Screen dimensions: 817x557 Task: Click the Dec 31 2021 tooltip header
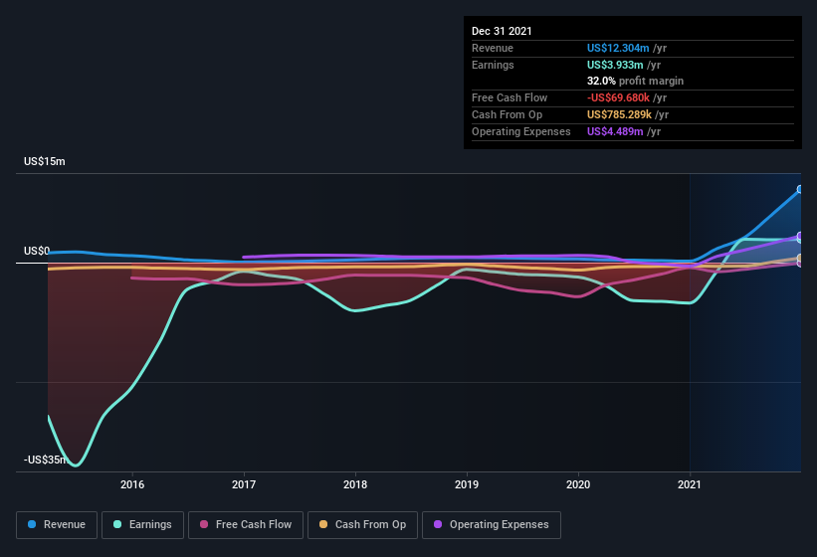click(x=502, y=31)
